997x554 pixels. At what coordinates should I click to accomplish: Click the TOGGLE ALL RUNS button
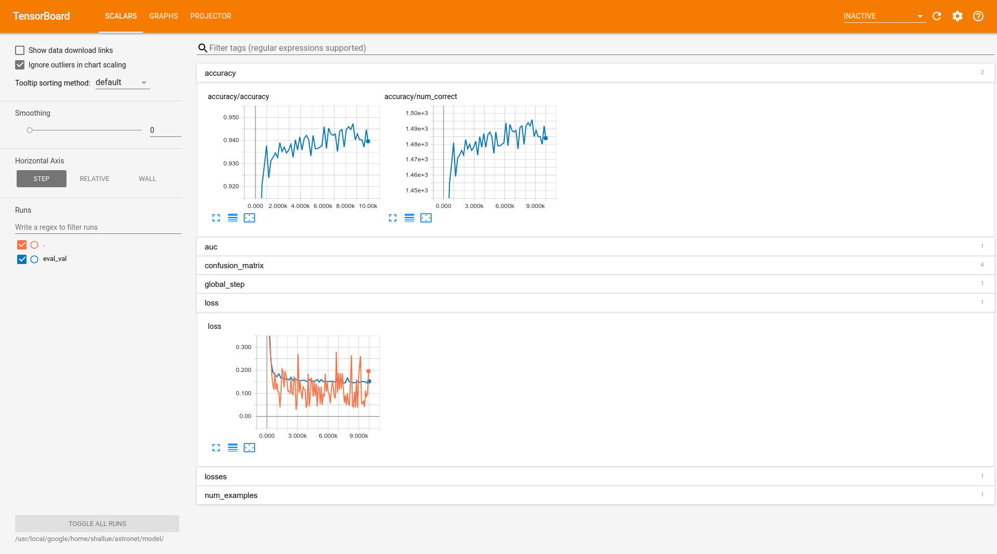click(x=97, y=523)
